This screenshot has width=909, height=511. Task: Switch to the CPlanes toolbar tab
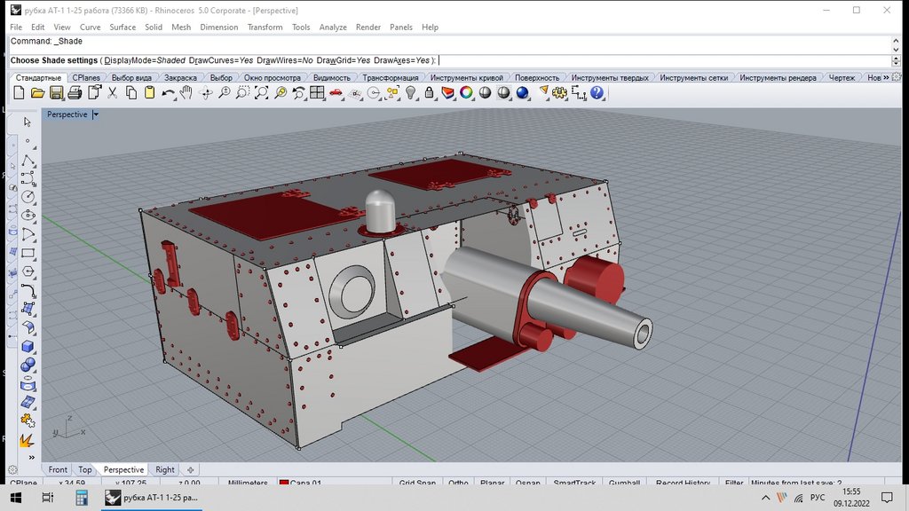click(86, 78)
